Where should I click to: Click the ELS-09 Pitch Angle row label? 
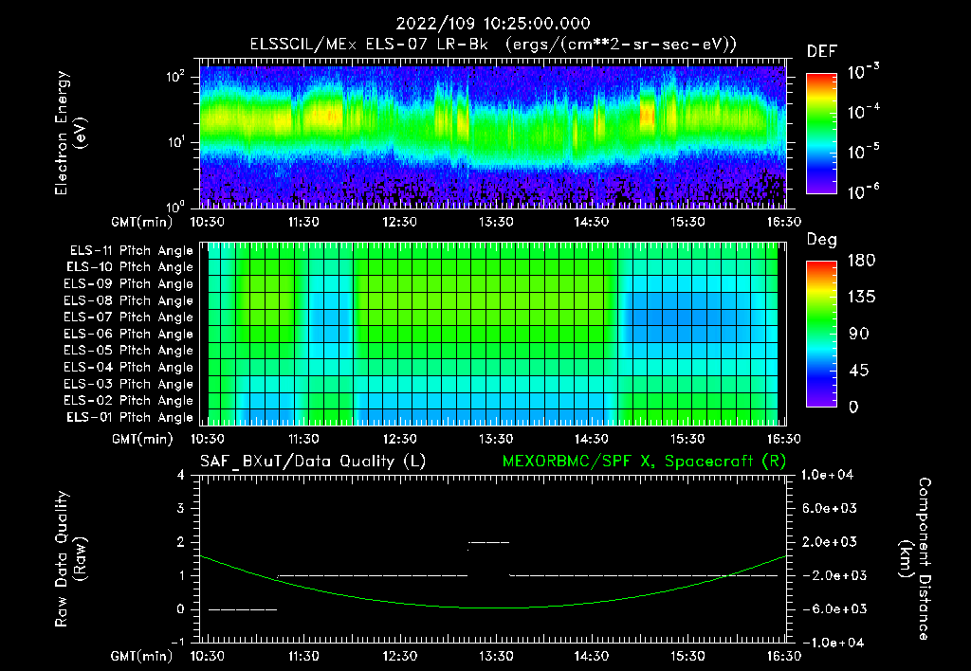(128, 284)
